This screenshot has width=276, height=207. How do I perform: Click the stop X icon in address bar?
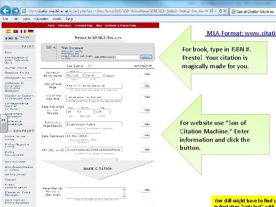coord(225,11)
